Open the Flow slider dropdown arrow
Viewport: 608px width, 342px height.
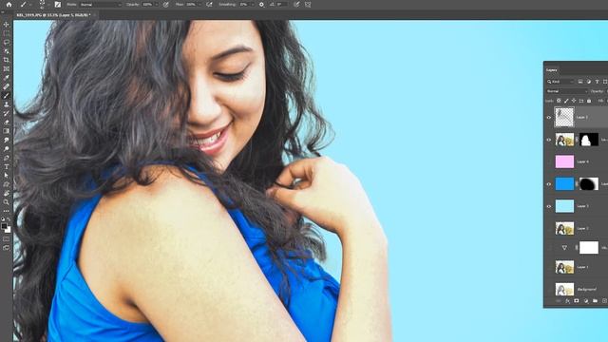(x=199, y=4)
